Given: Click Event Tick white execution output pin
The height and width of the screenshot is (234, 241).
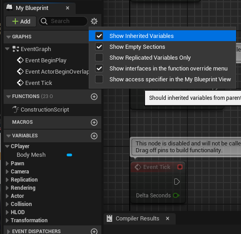Looking at the screenshot, I should (177, 182).
